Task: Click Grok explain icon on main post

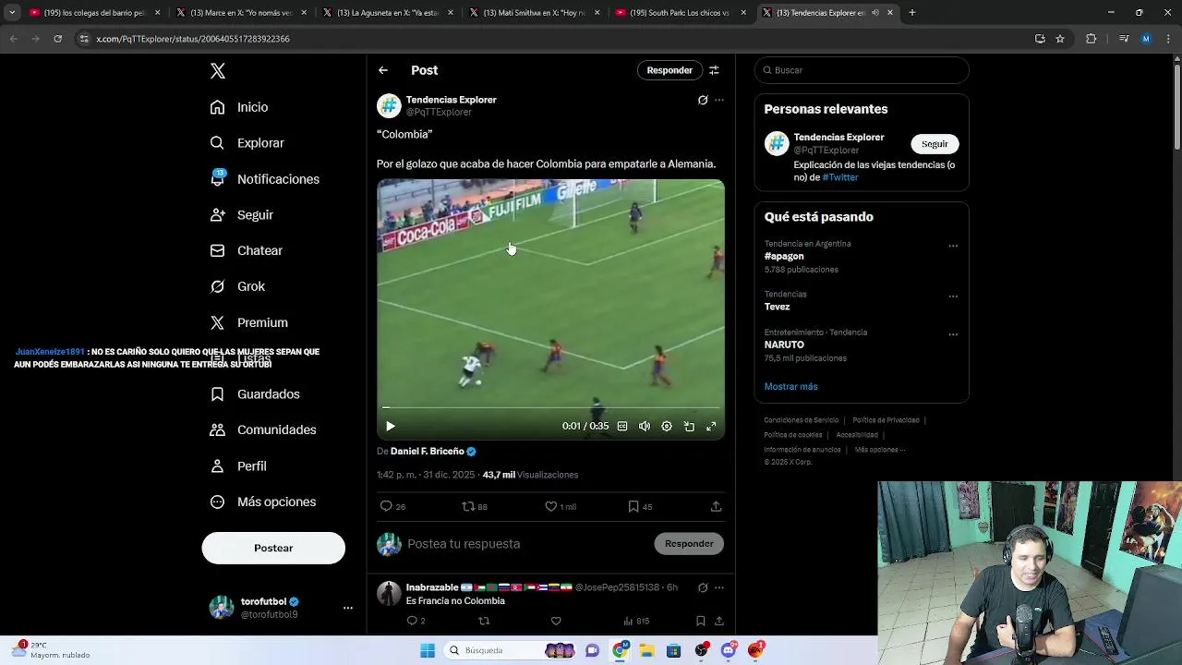Action: pos(703,100)
